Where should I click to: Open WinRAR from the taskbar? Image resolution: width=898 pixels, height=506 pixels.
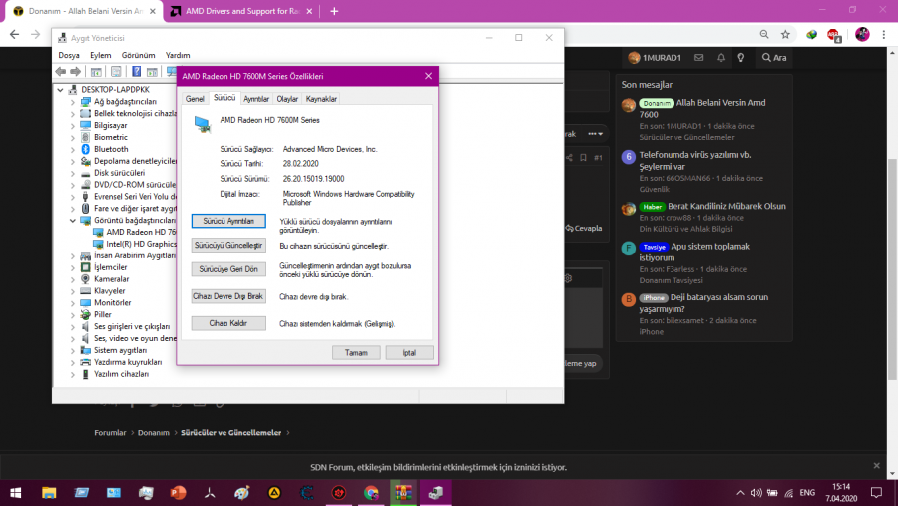pos(403,493)
